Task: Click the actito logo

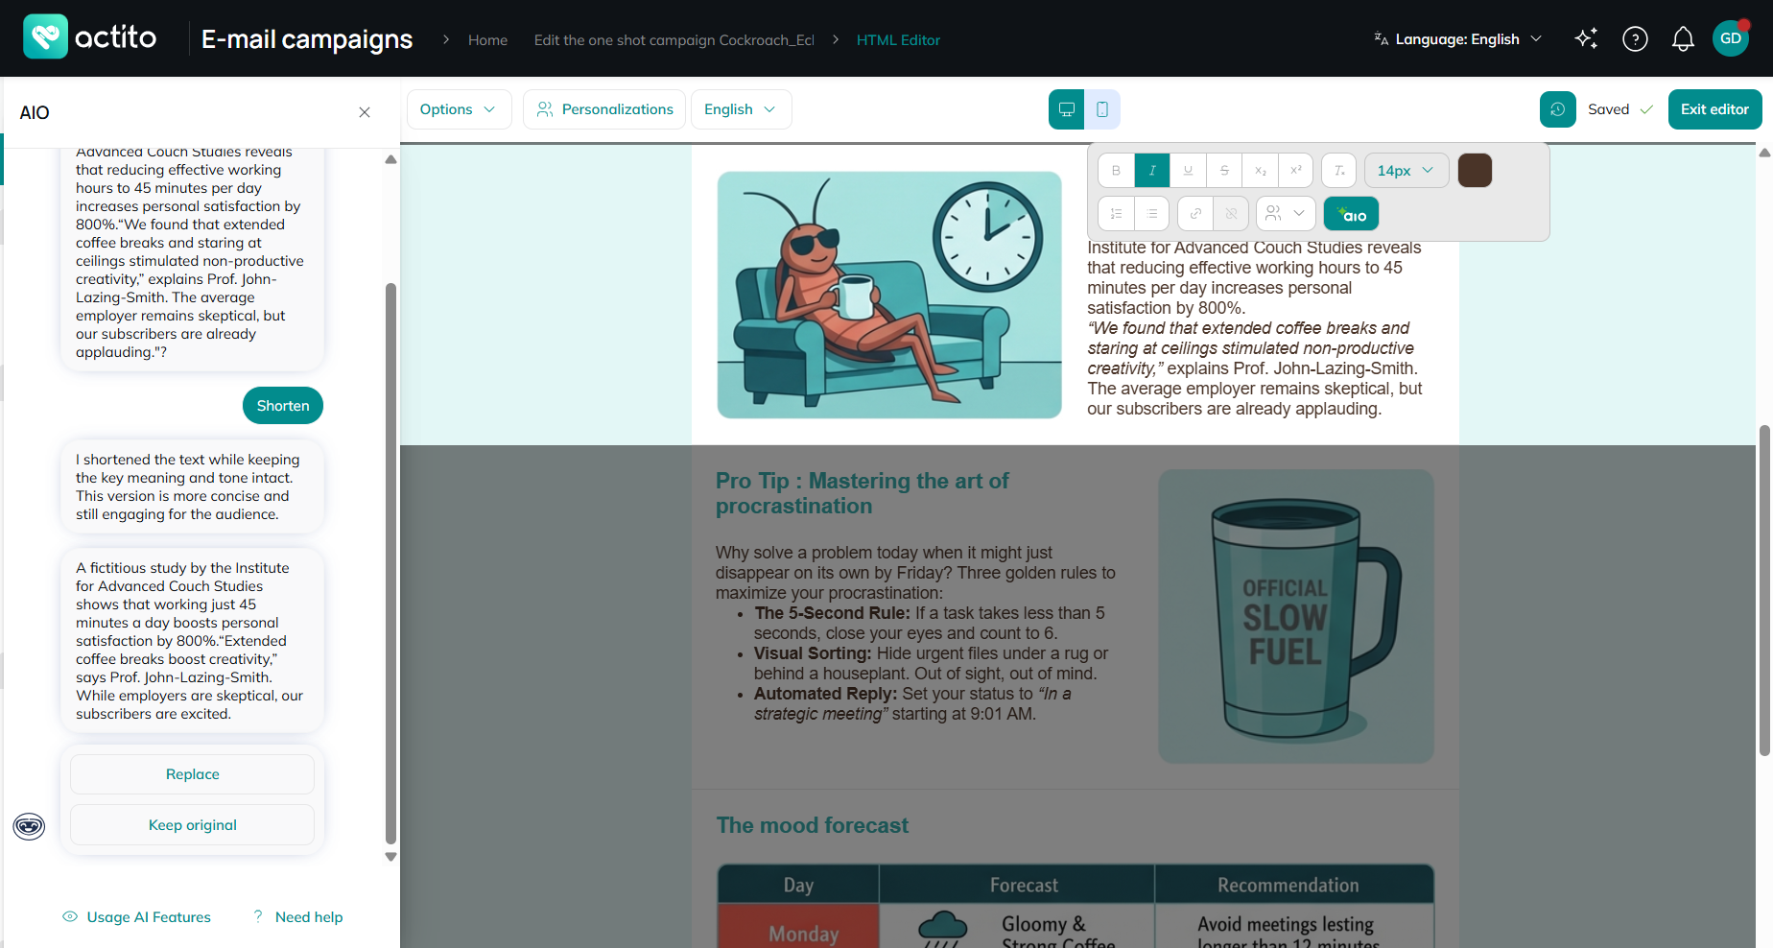Action: tap(90, 37)
